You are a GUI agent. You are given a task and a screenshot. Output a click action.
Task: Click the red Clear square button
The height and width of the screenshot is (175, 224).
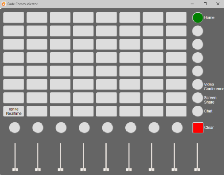[198, 127]
